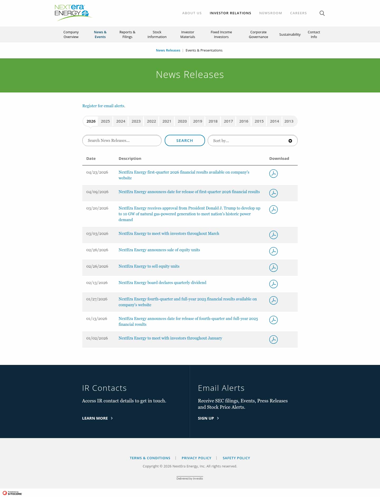Open Privacy Policy footer link
380x497 pixels.
pyautogui.click(x=196, y=458)
